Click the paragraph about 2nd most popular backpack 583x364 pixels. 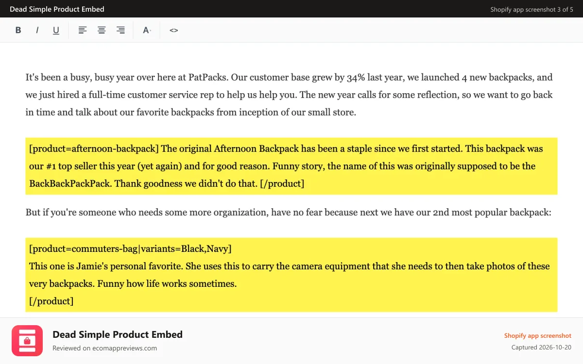pyautogui.click(x=289, y=212)
